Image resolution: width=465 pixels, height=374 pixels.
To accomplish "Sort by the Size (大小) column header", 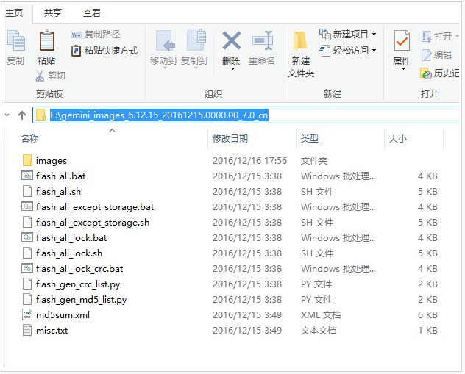I will coord(398,139).
